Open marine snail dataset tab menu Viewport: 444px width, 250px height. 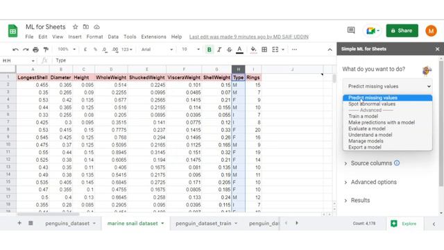pos(162,224)
